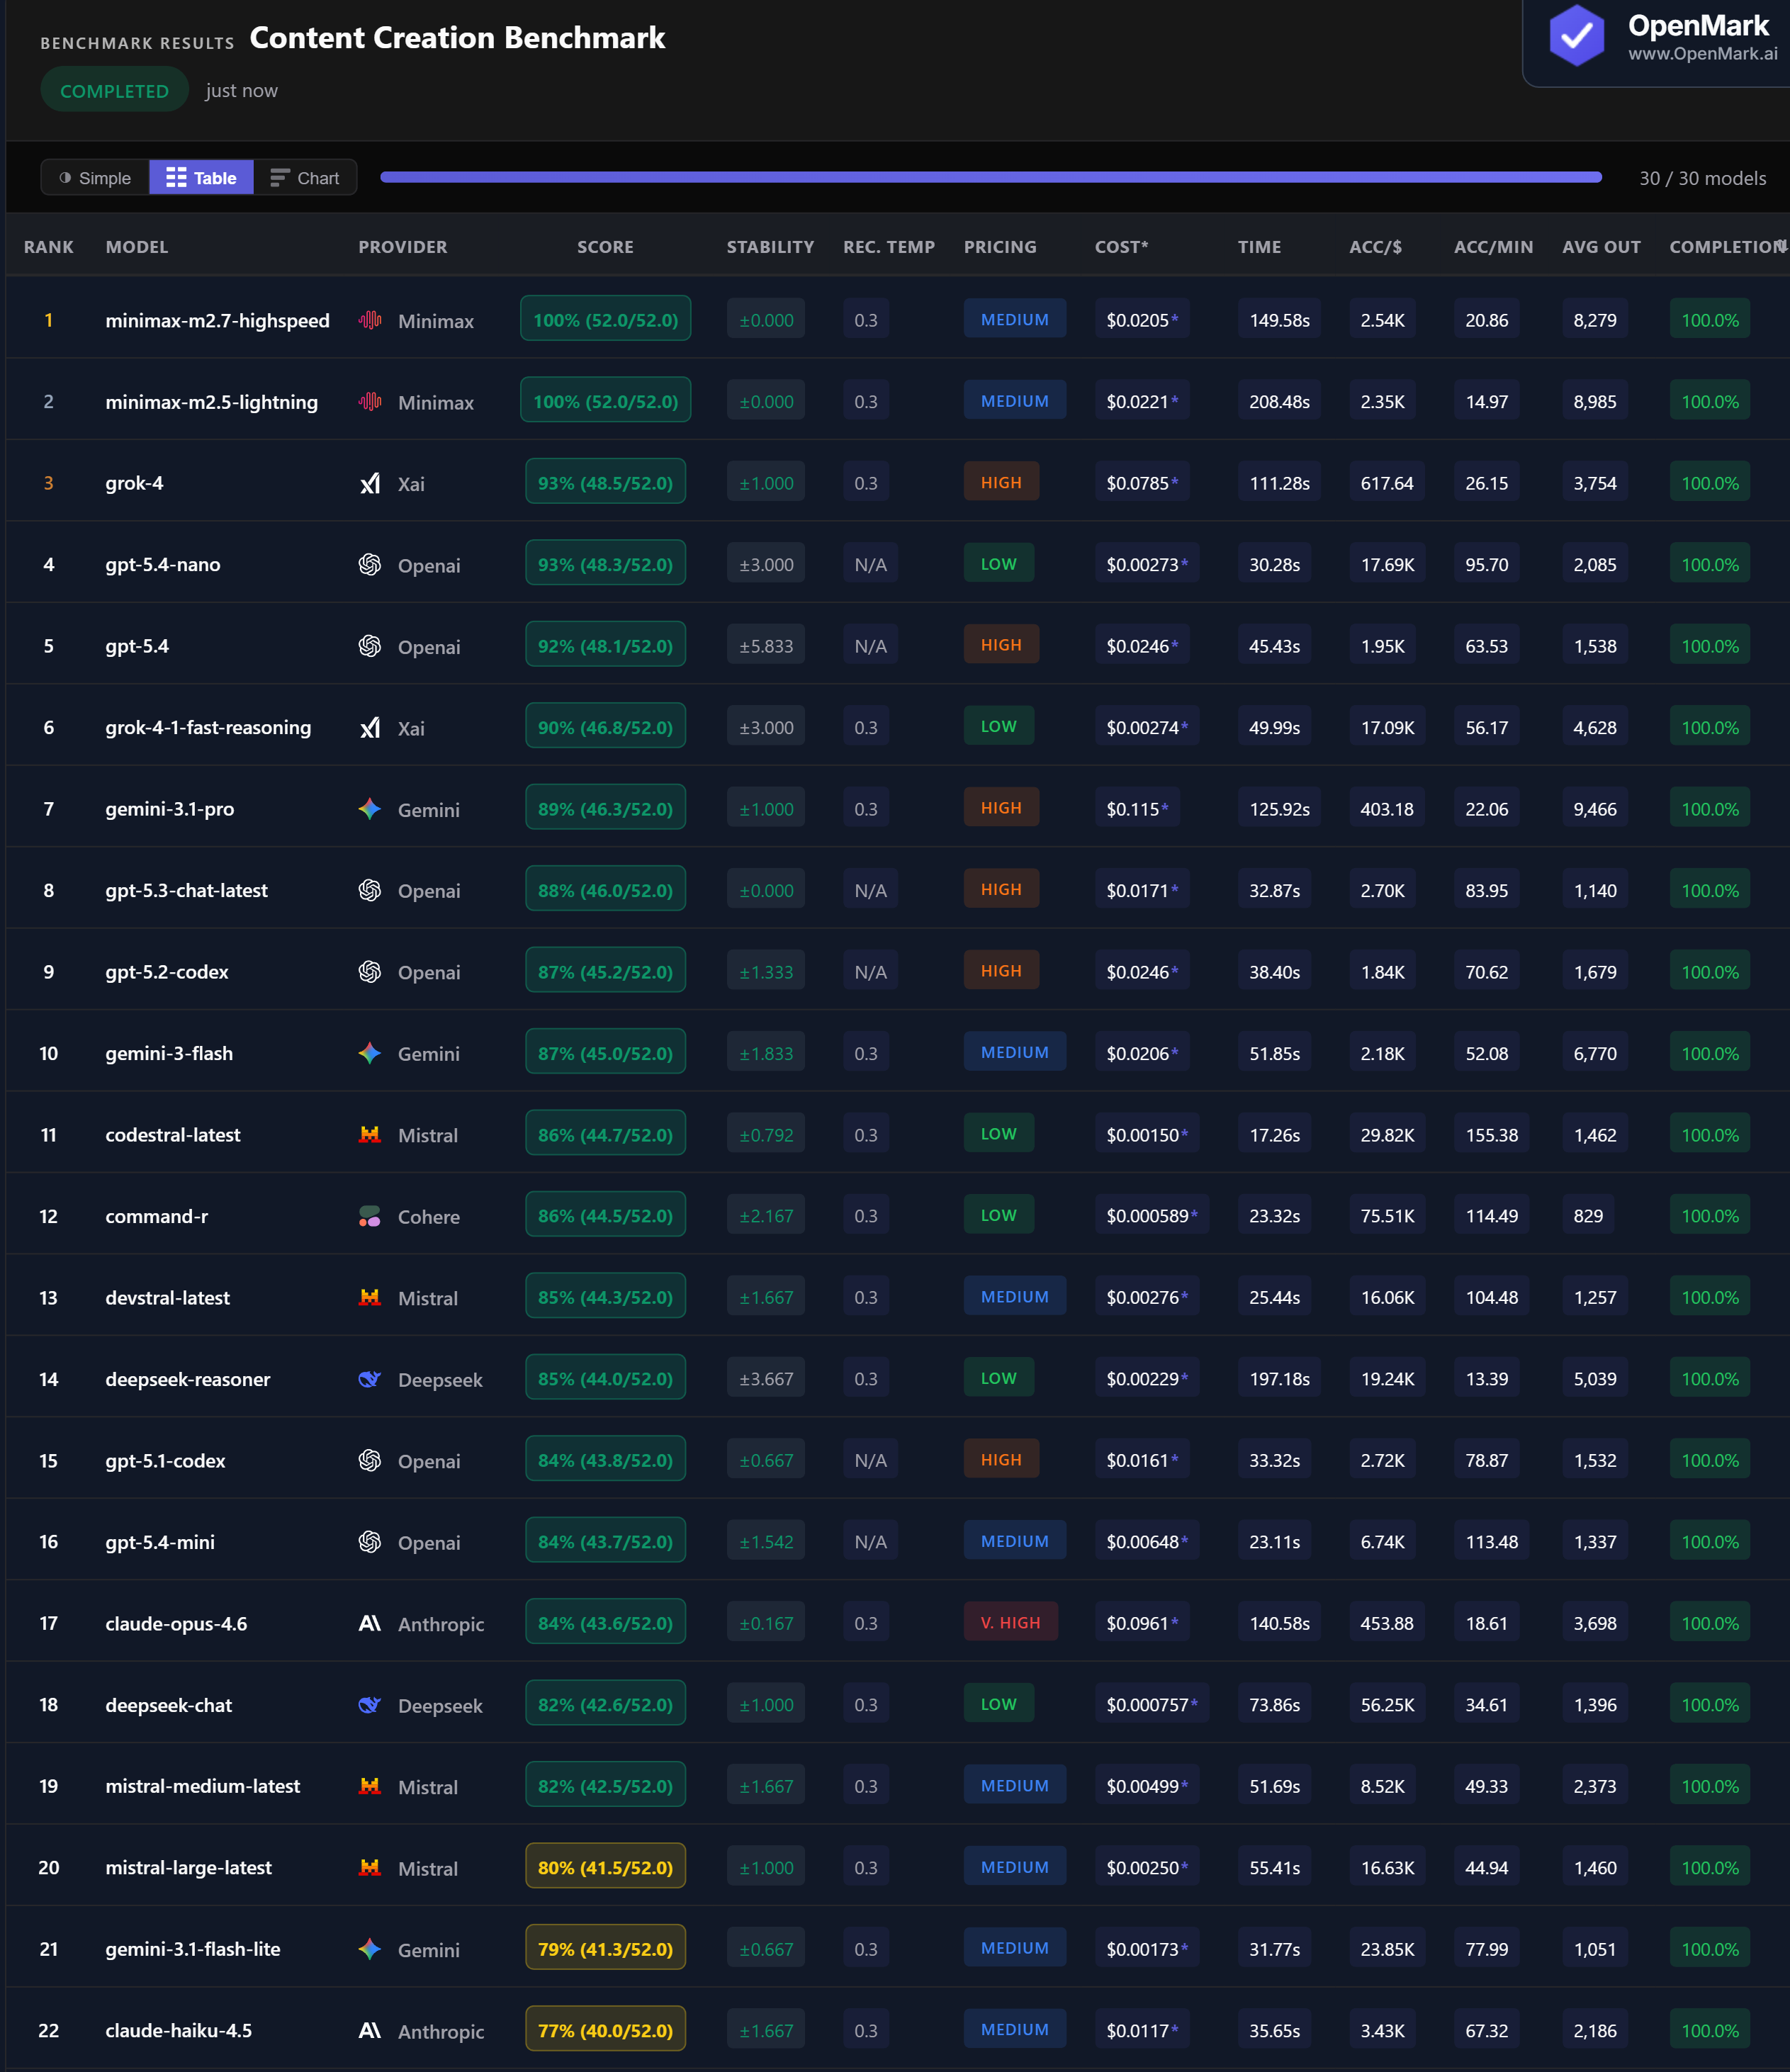Click Gemini icon in gemini-3.1-pro row
The image size is (1790, 2072).
point(370,809)
